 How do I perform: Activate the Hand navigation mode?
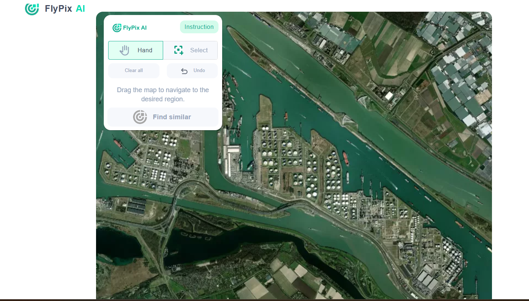point(136,50)
